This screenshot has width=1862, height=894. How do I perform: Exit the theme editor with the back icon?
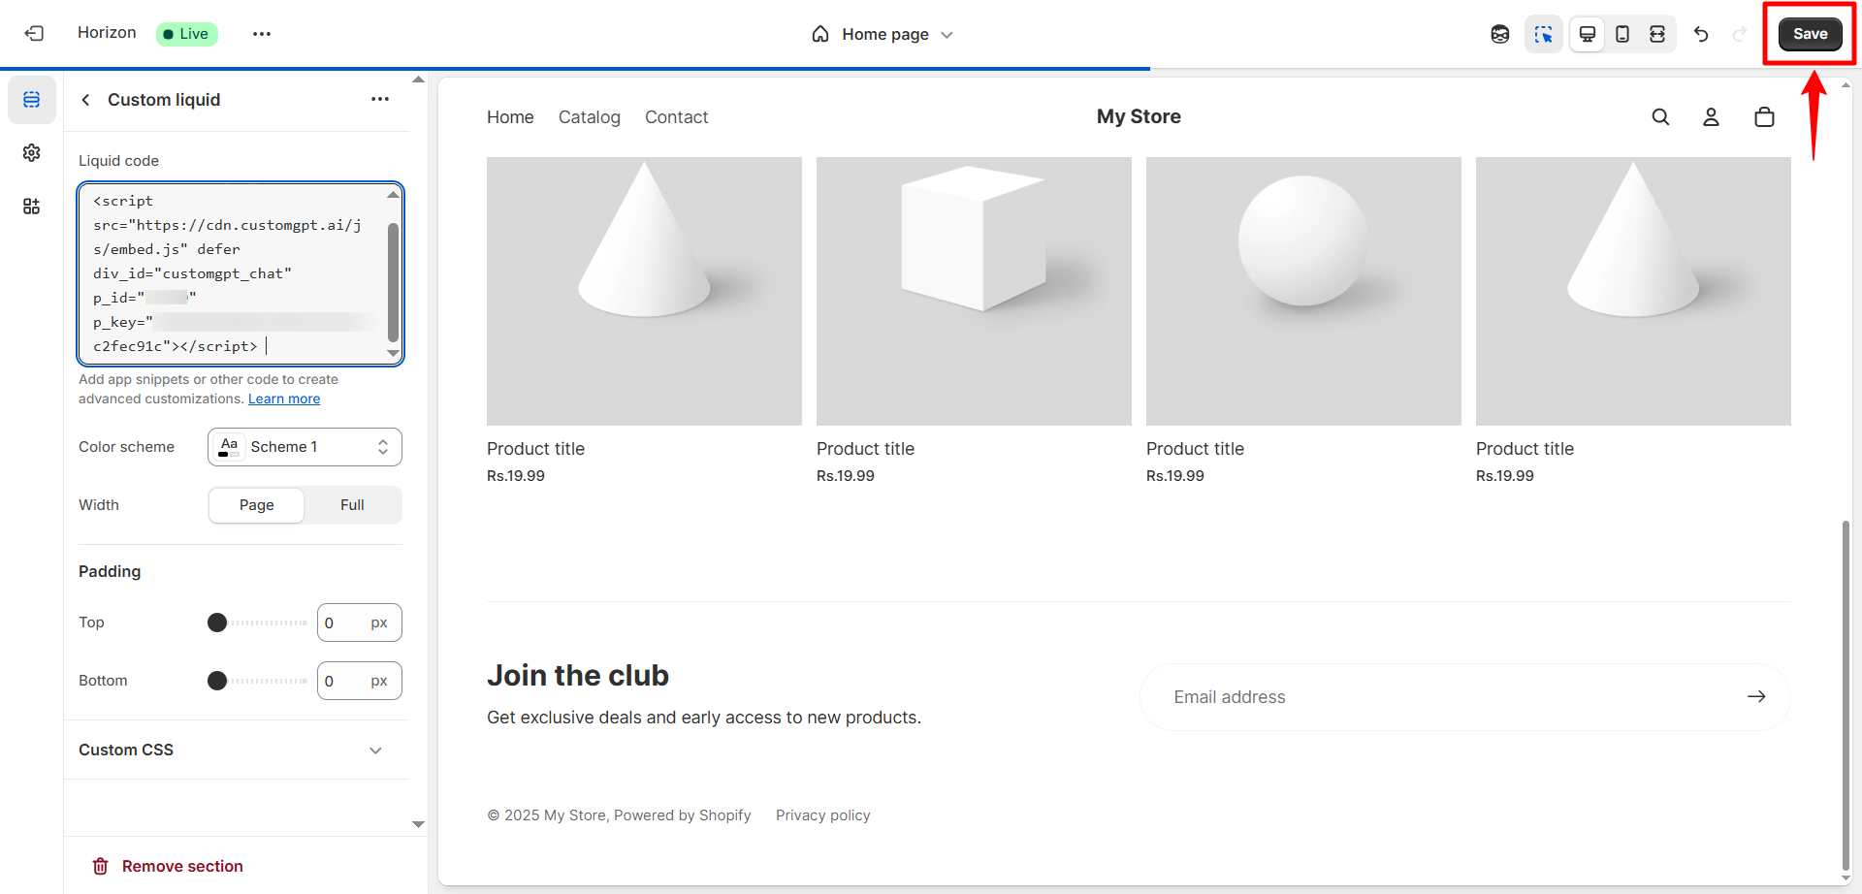(x=34, y=34)
